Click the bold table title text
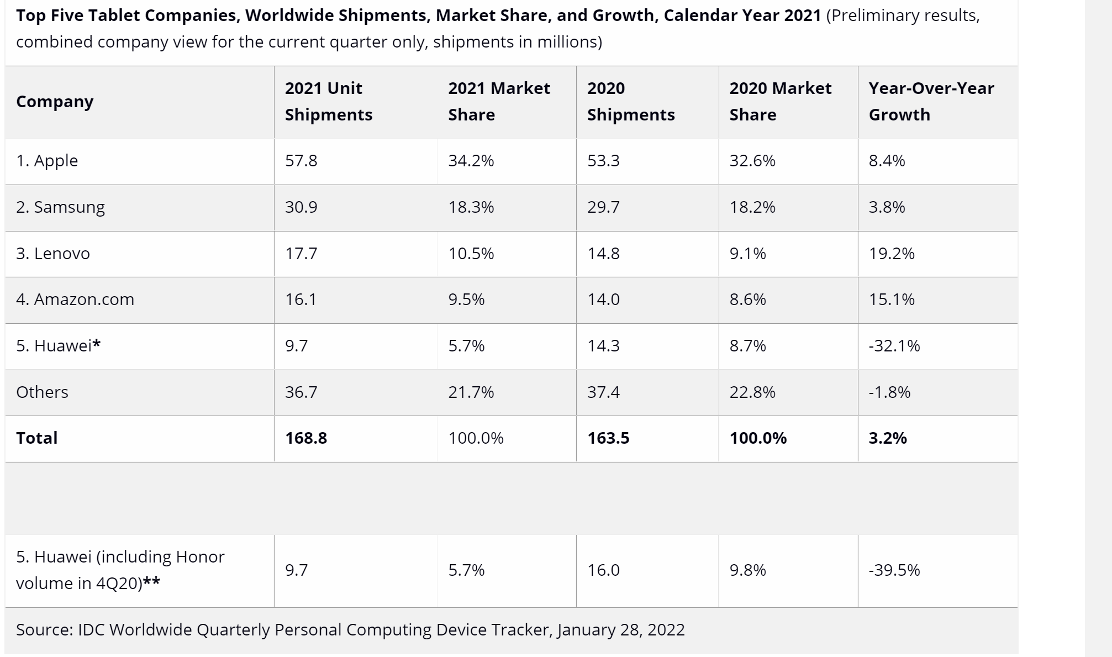The image size is (1112, 657). (x=418, y=15)
